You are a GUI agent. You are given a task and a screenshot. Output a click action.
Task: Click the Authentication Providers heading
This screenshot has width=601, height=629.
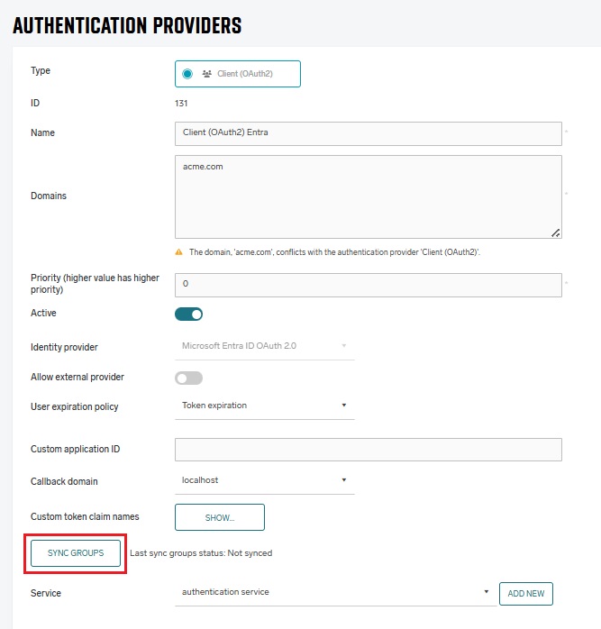[x=127, y=25]
